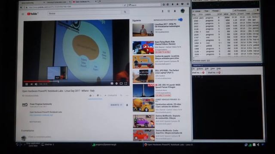Expand the description with 'Mostrar más'

35,121
